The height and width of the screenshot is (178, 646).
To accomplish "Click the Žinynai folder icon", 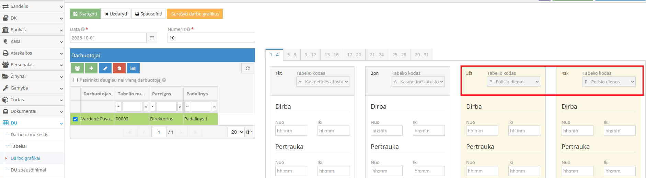I will click(5, 76).
